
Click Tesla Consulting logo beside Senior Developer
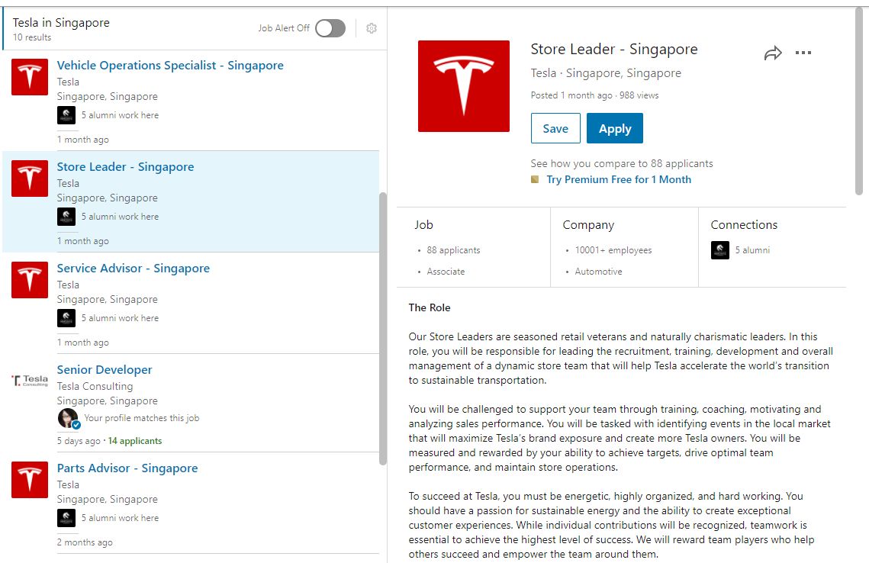[30, 381]
